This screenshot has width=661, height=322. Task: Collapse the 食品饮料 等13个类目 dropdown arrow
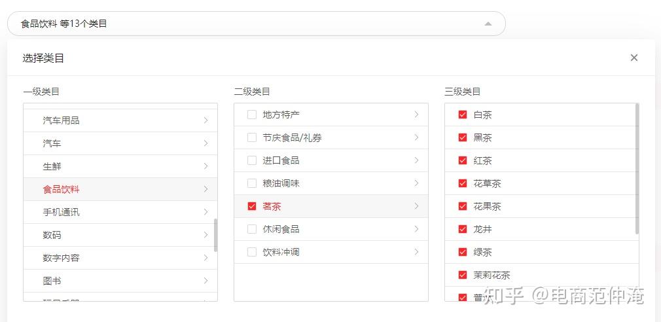(488, 24)
